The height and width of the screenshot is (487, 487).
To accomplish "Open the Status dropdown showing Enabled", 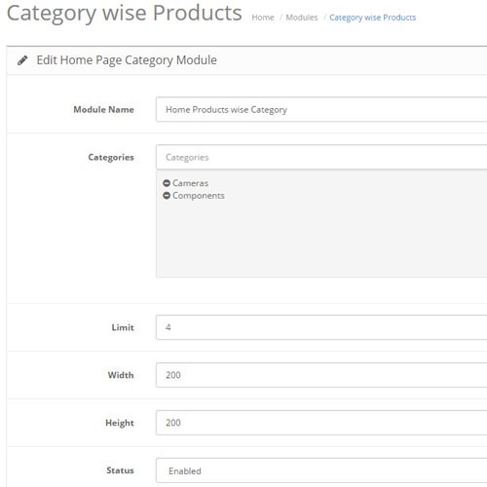I will tap(321, 470).
